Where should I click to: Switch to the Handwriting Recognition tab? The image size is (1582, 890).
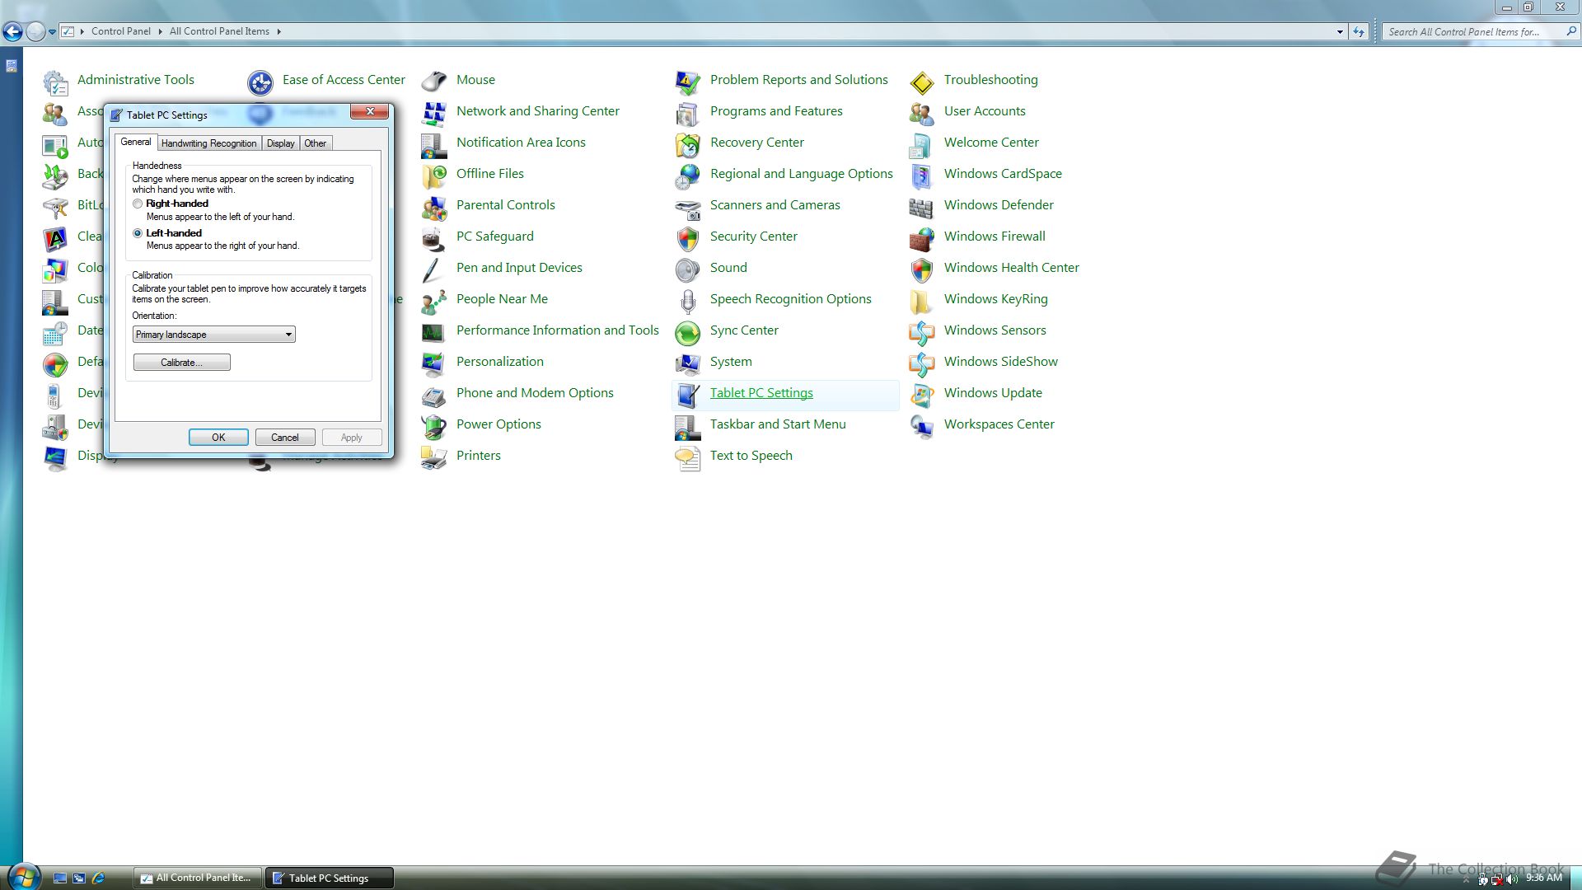(x=208, y=143)
